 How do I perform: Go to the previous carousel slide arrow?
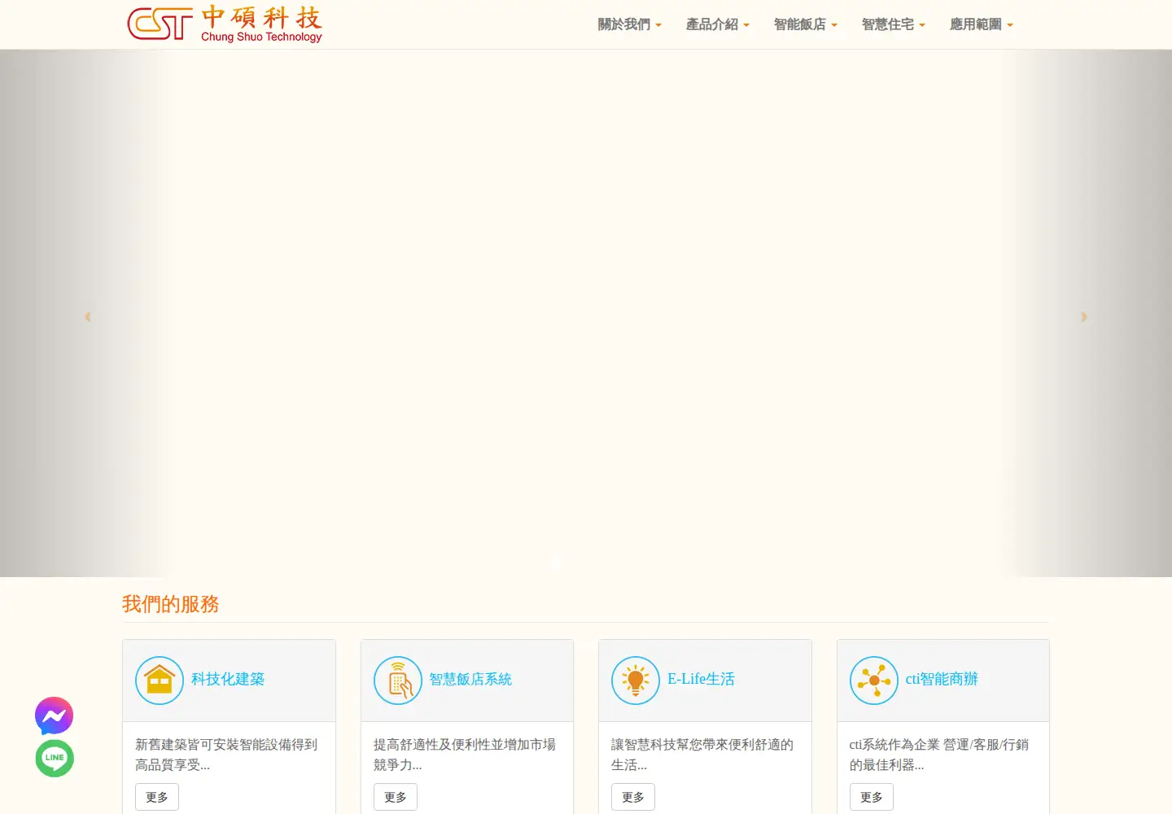point(88,317)
